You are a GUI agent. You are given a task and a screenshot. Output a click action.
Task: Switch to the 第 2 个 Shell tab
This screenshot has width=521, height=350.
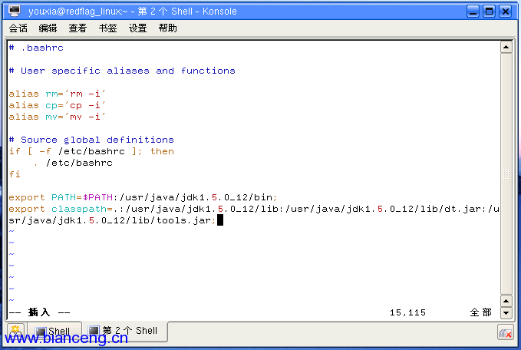[124, 331]
